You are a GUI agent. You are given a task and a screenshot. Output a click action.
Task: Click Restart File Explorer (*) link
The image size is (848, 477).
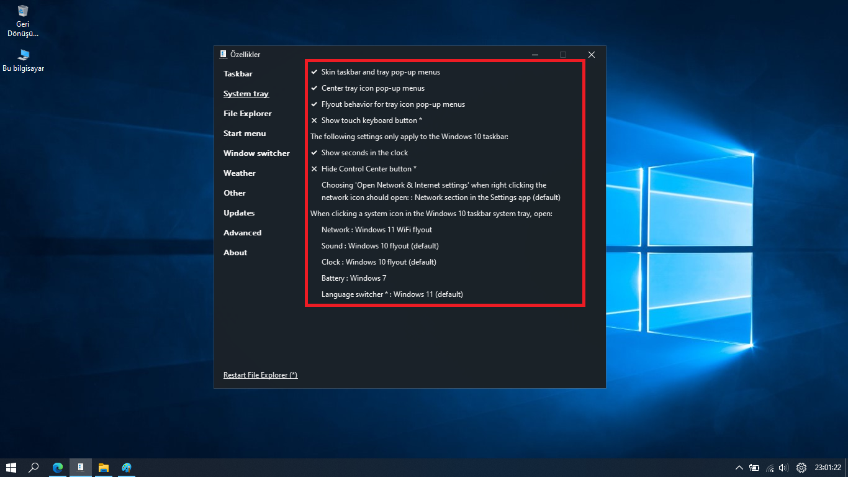[261, 375]
